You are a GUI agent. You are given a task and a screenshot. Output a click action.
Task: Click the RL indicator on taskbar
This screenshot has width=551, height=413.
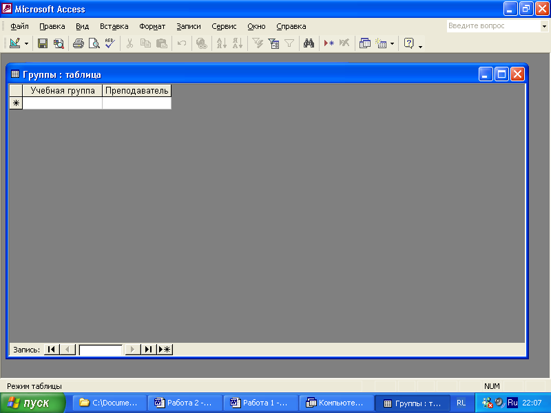tap(461, 403)
